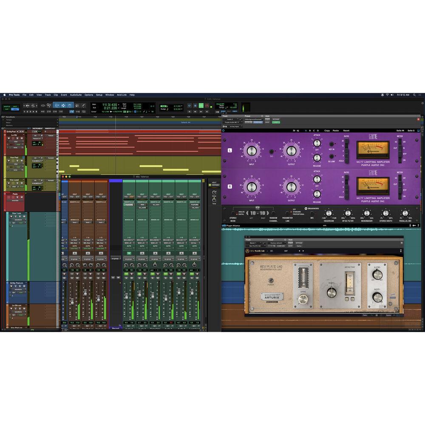
Task: Select the Pencil tool
Action: coord(83,105)
